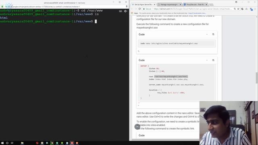258x145 pixels.
Task: Open the red V app on taskbar
Action: click(x=72, y=143)
